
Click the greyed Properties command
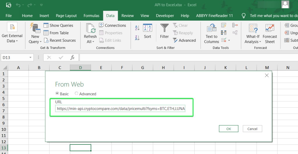pyautogui.click(x=111, y=33)
